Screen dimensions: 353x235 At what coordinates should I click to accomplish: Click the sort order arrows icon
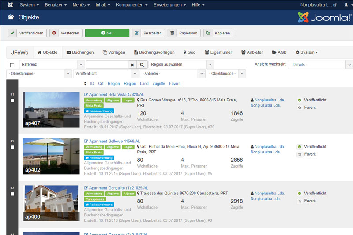coord(85,83)
